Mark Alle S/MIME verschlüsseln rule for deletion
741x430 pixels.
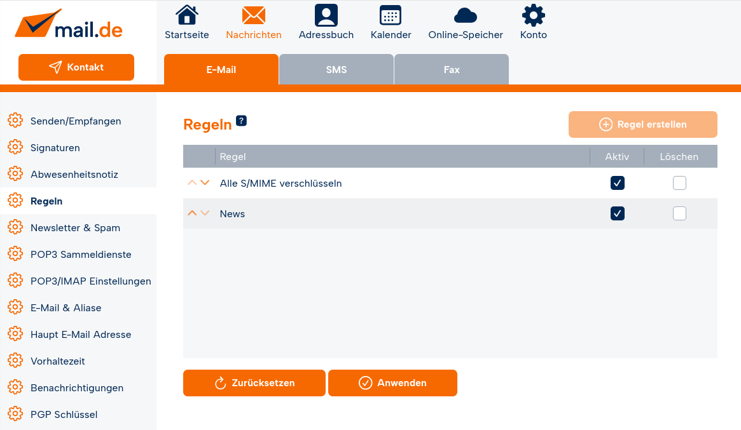pyautogui.click(x=679, y=183)
